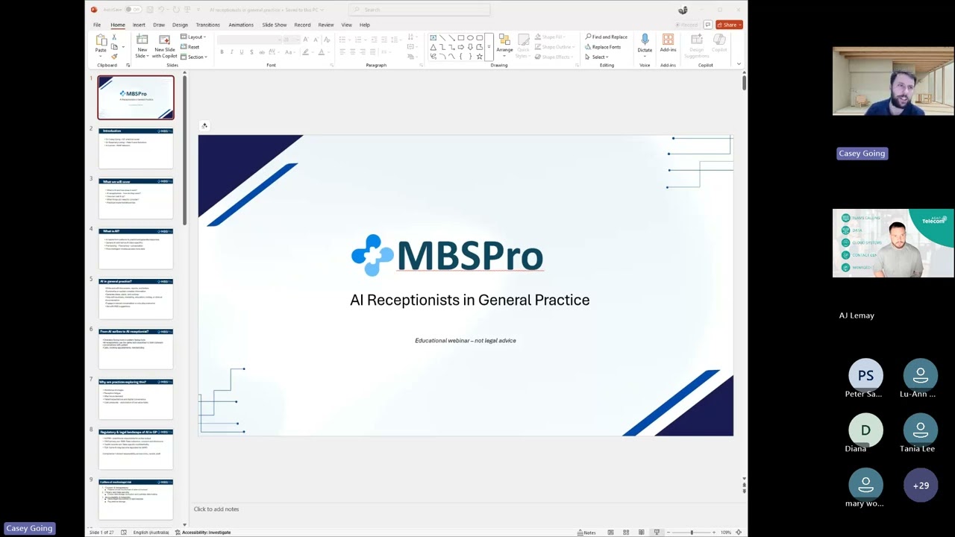Click the Undo arrow in title bar
The width and height of the screenshot is (955, 537).
[x=163, y=10]
